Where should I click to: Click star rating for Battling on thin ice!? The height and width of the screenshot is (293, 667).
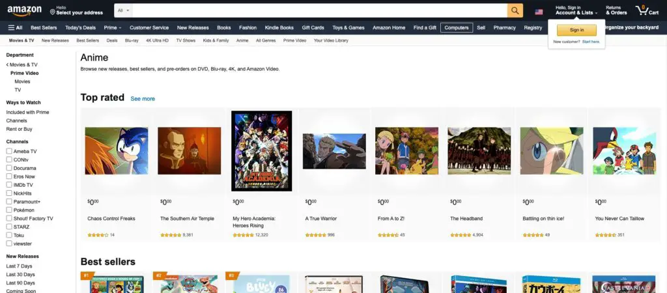click(533, 235)
